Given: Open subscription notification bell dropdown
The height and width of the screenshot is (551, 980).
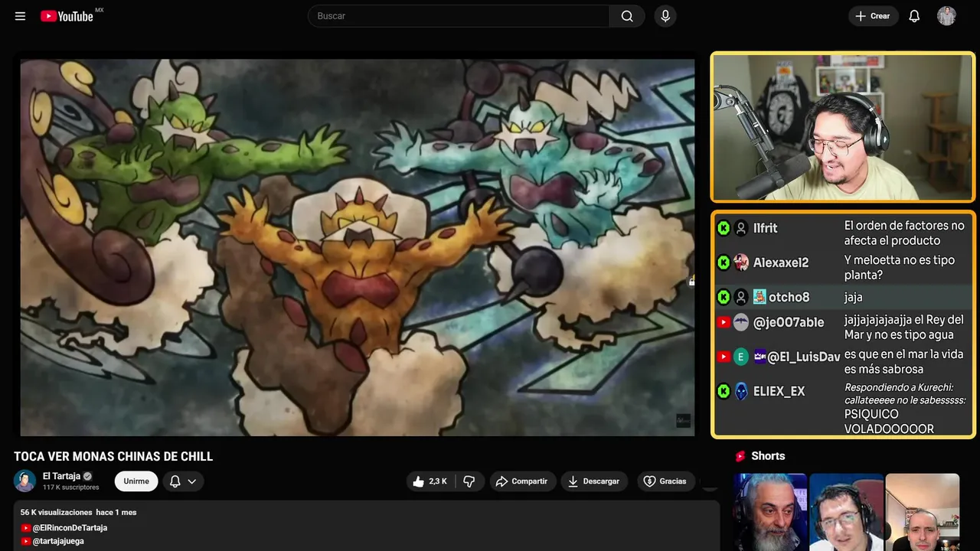Looking at the screenshot, I should [x=183, y=481].
